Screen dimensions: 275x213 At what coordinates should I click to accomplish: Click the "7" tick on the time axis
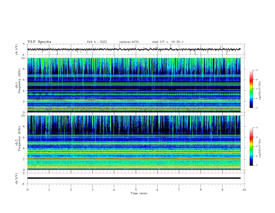click(x=179, y=190)
